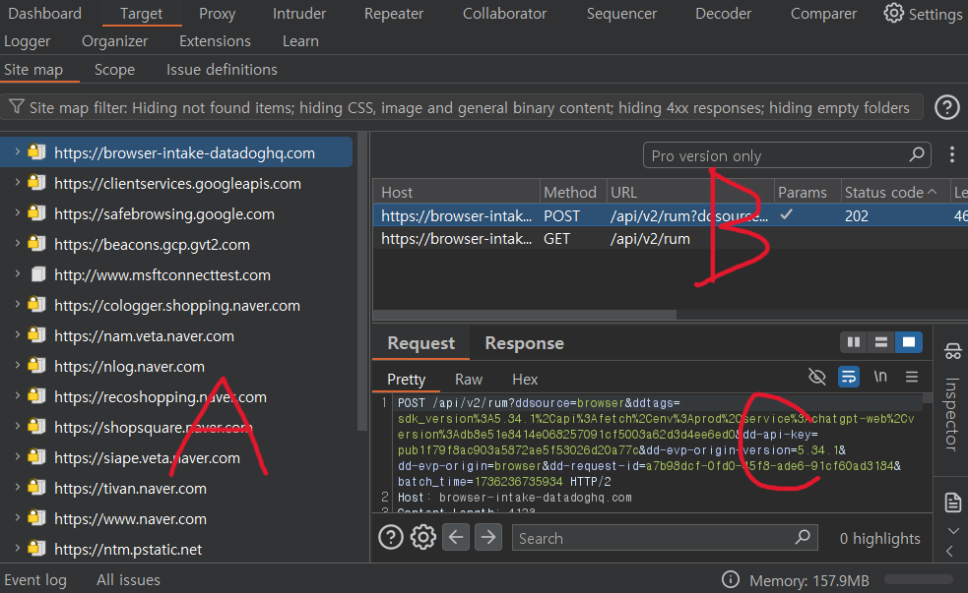
Task: Switch to the Repeater tab
Action: click(393, 13)
